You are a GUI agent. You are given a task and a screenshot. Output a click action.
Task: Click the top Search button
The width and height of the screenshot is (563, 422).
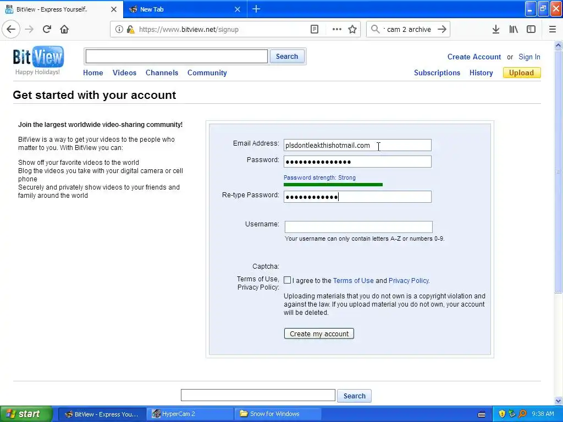pyautogui.click(x=287, y=57)
